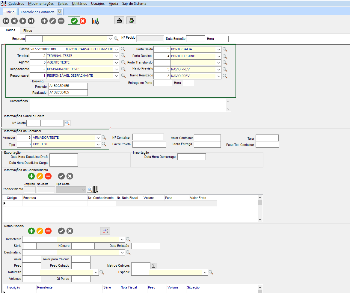Open the Porto Destino dropdown

point(218,56)
